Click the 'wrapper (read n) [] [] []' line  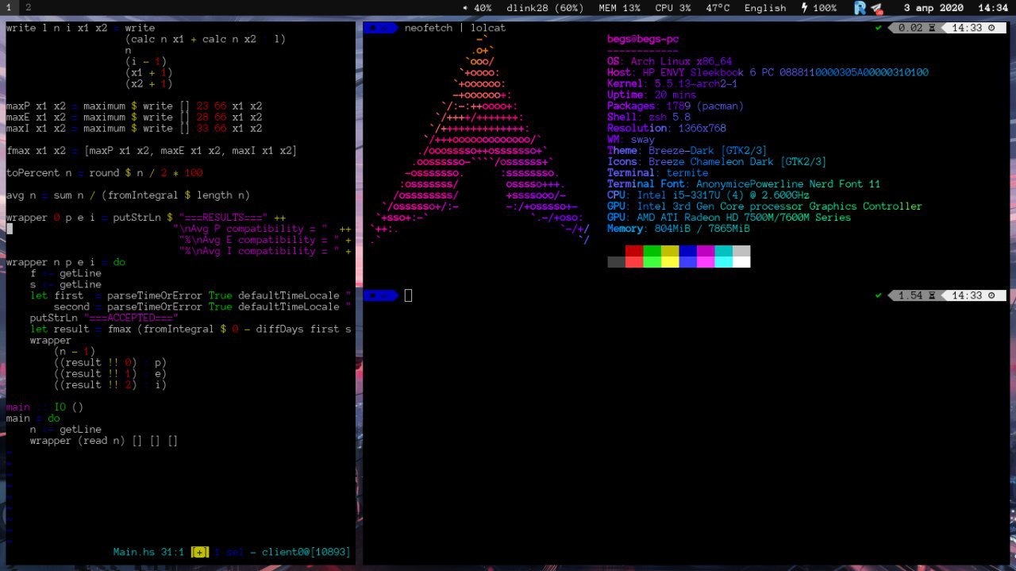(103, 440)
